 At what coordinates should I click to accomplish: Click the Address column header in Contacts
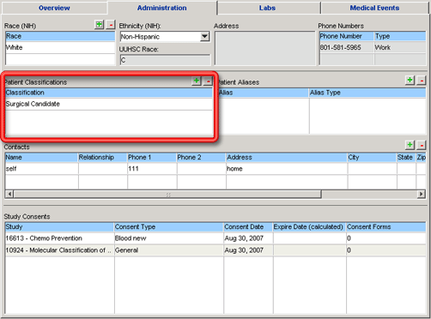tap(287, 158)
